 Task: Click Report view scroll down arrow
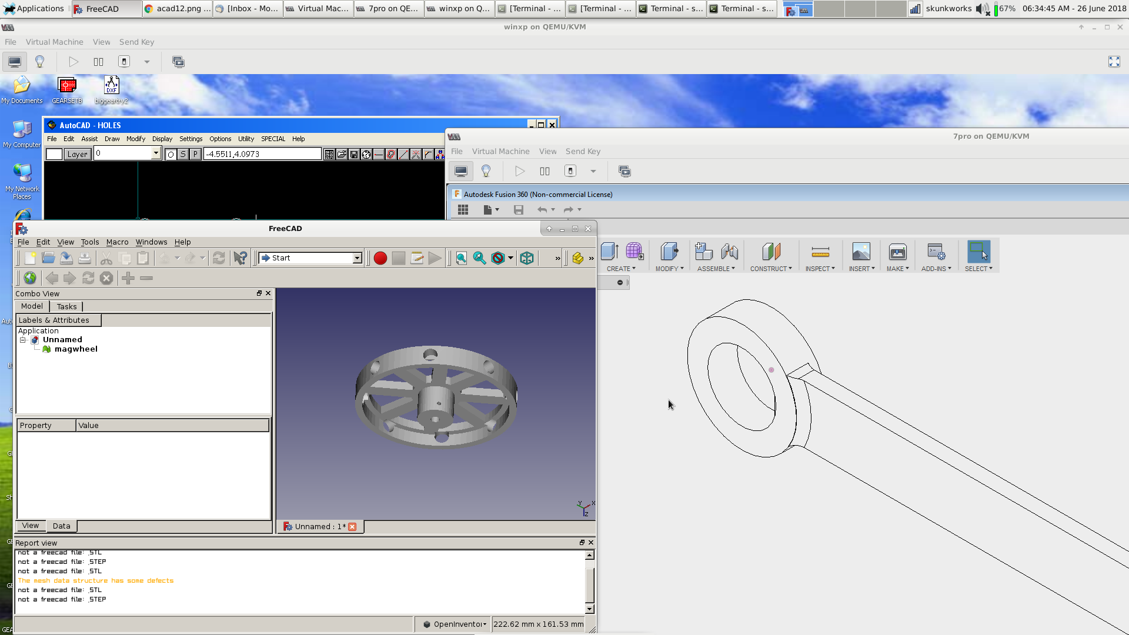tap(590, 610)
